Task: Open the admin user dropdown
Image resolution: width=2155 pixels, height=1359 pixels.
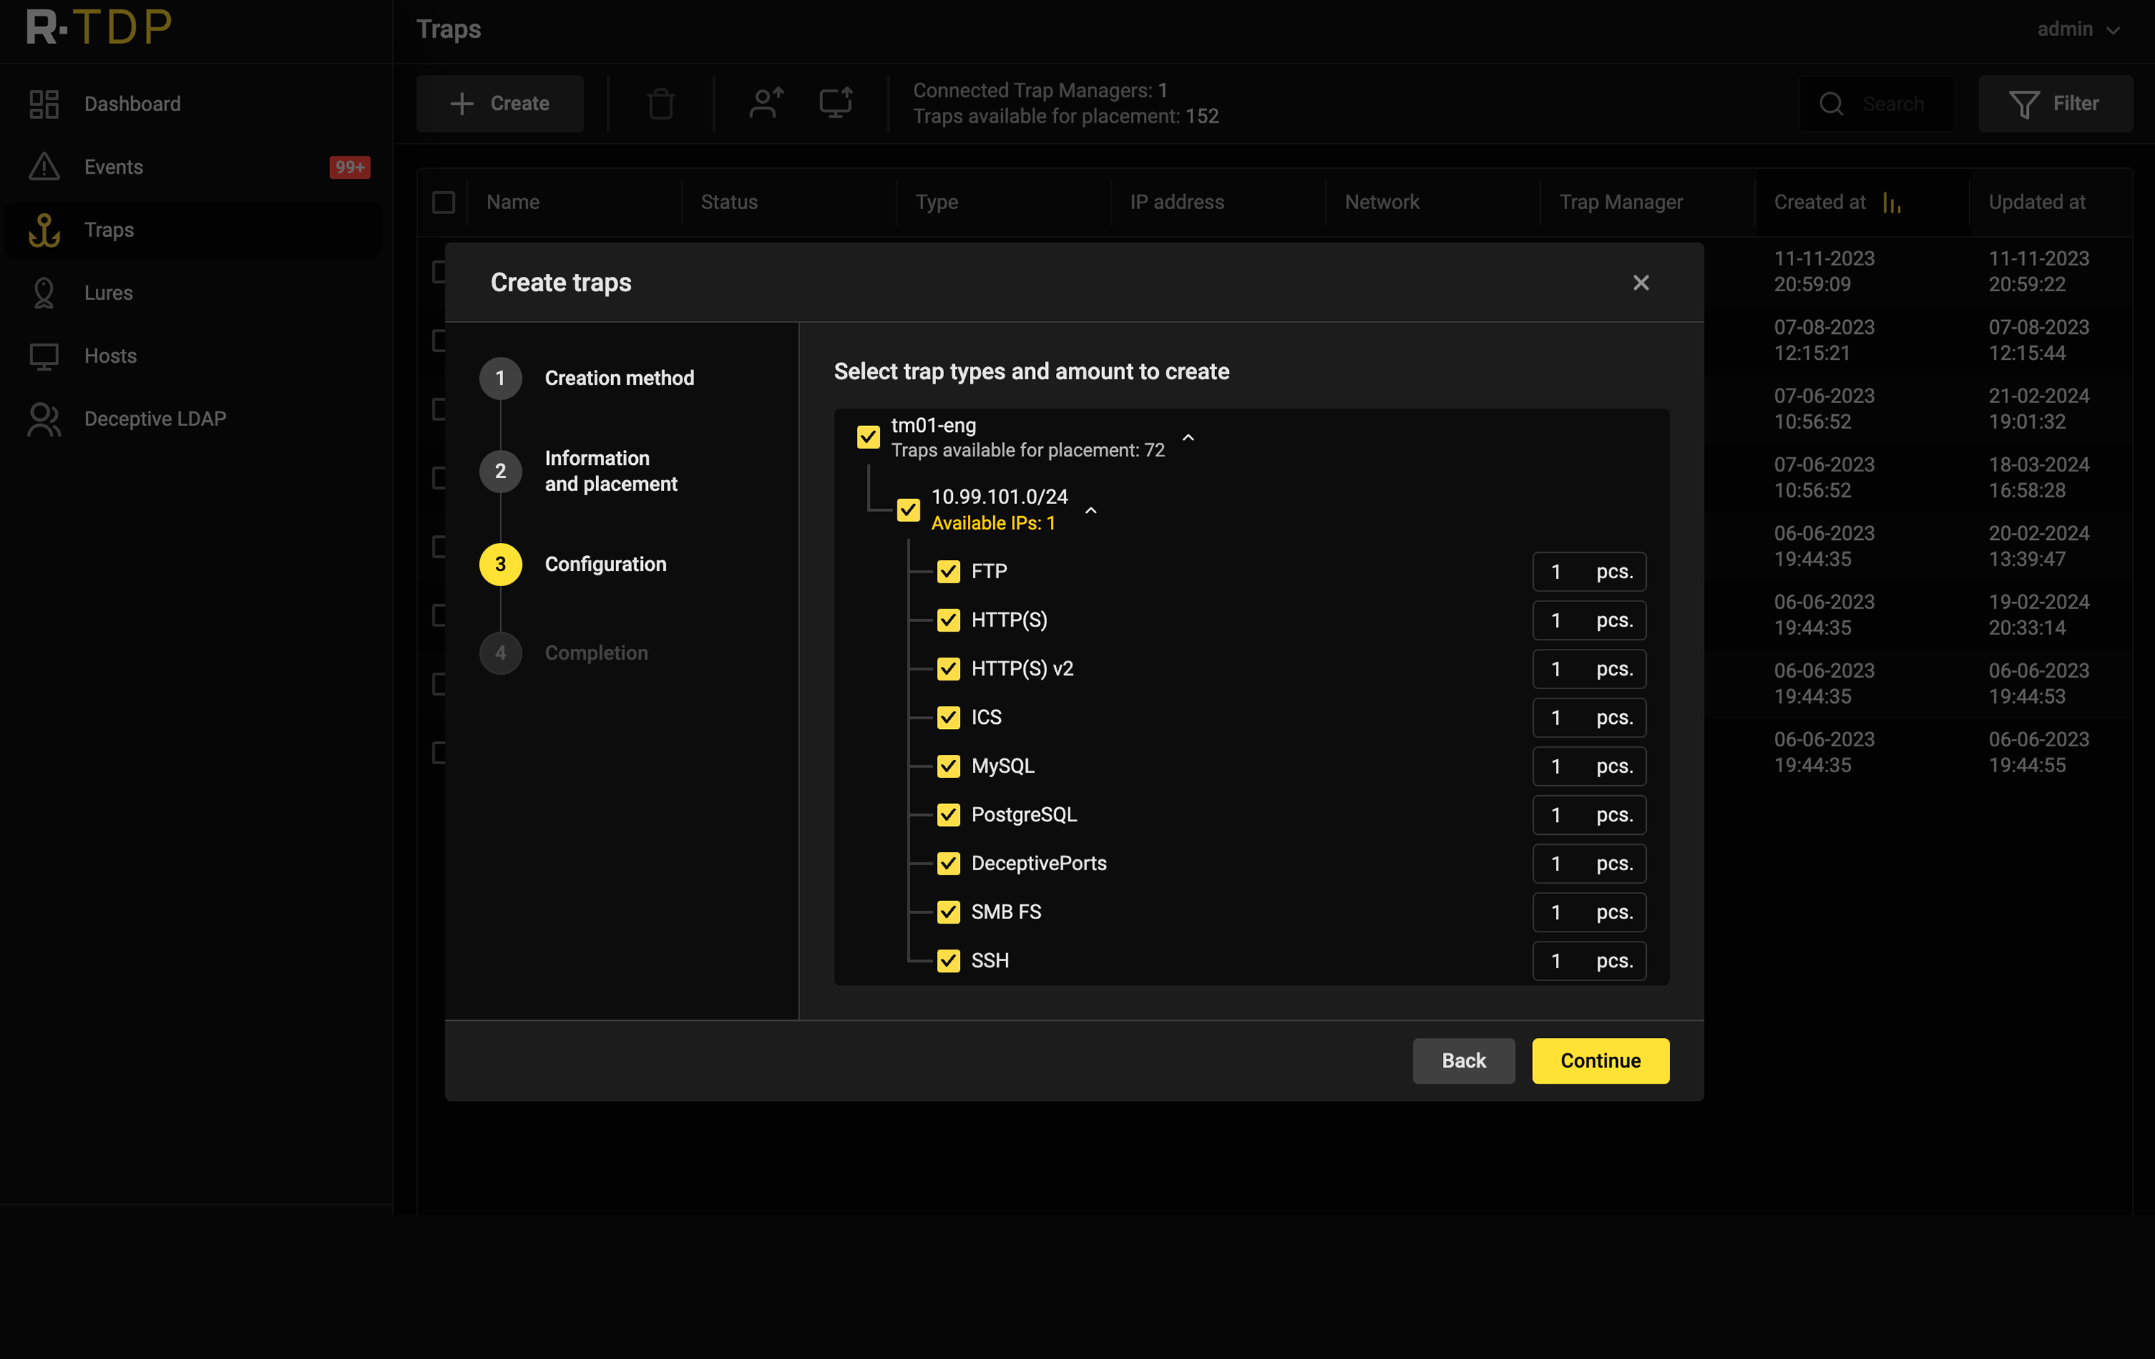Action: coord(2077,30)
